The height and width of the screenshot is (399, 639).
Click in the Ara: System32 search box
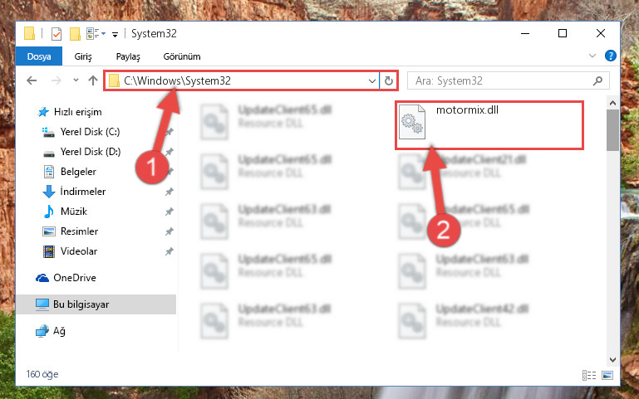pos(502,81)
